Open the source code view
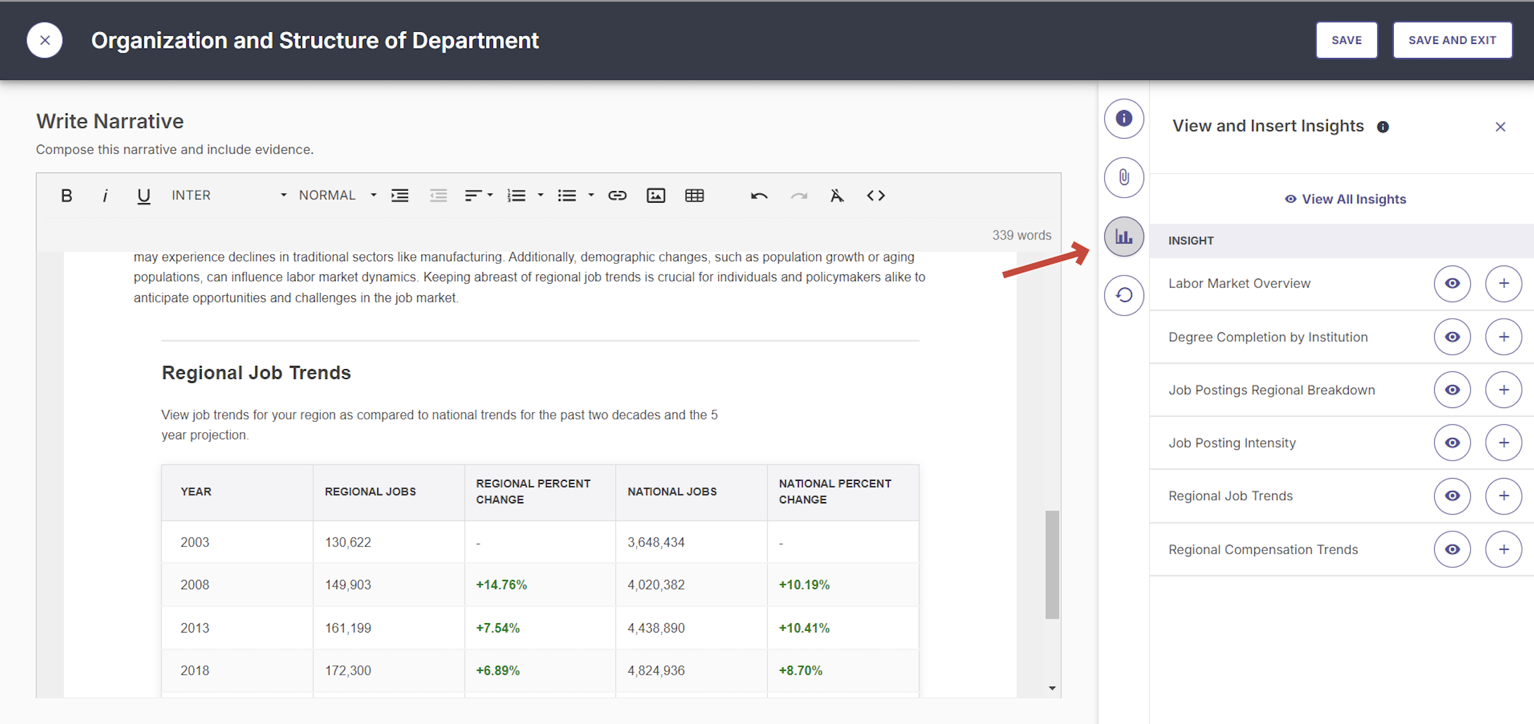Image resolution: width=1534 pixels, height=724 pixels. (x=876, y=195)
